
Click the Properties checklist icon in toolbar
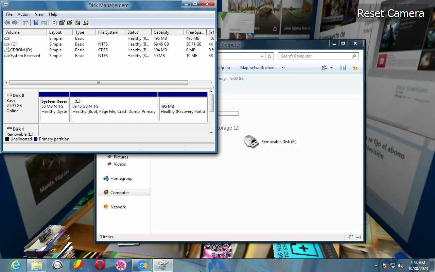pos(62,23)
